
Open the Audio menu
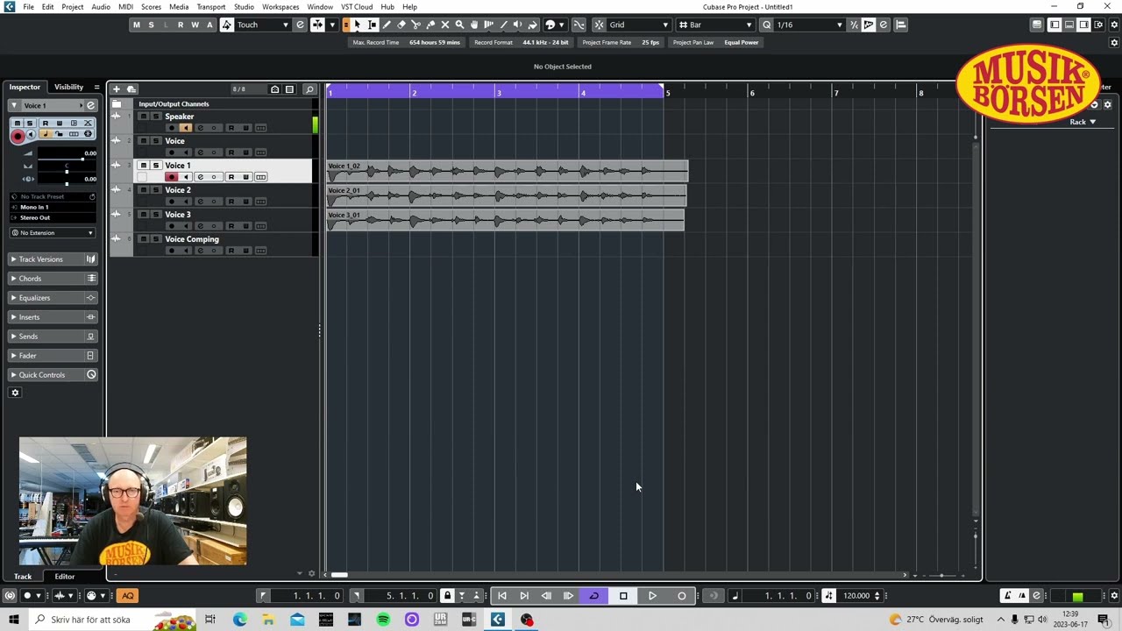[101, 7]
